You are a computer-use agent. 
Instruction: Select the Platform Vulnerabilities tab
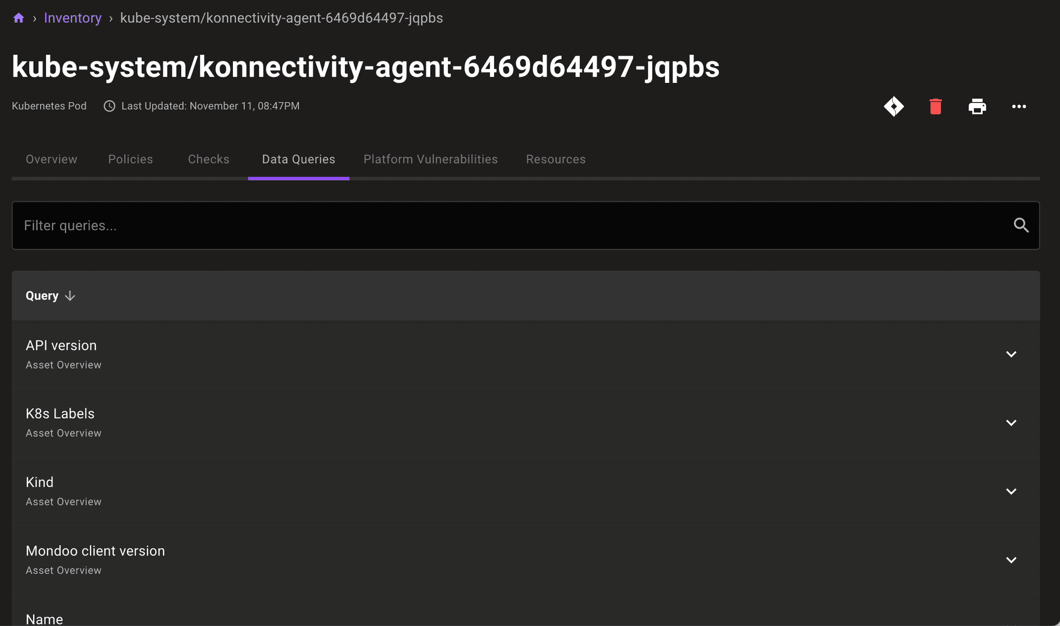tap(430, 159)
